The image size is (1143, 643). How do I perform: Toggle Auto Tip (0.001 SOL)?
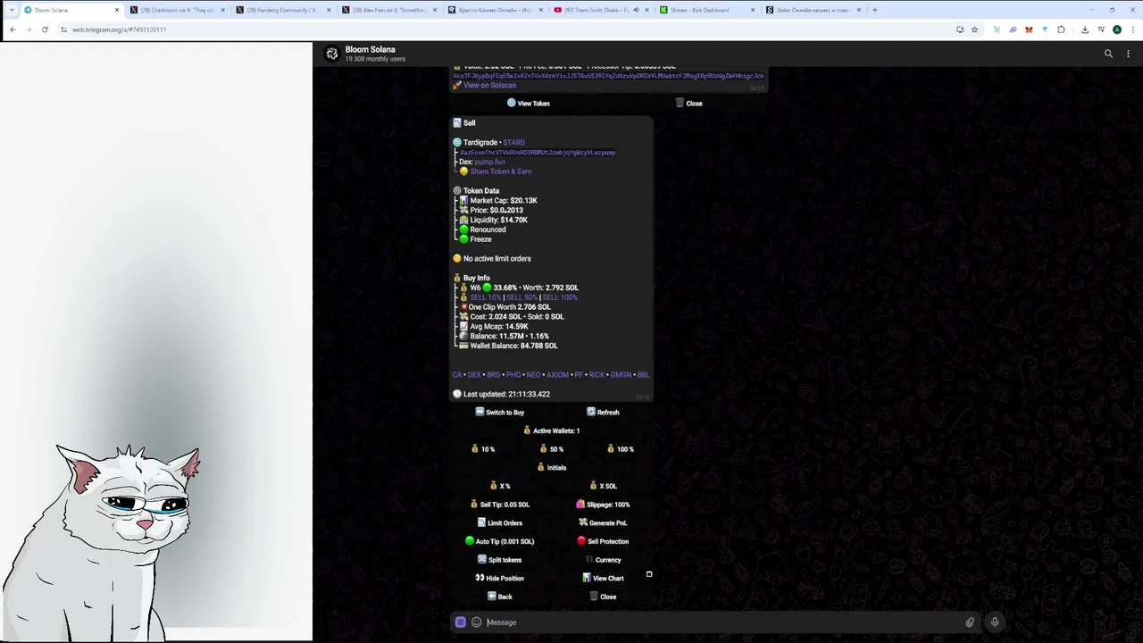pyautogui.click(x=500, y=541)
